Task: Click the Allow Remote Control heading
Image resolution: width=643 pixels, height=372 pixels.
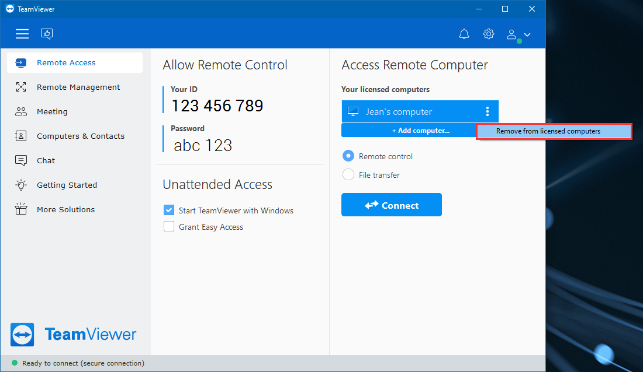Action: pyautogui.click(x=224, y=65)
